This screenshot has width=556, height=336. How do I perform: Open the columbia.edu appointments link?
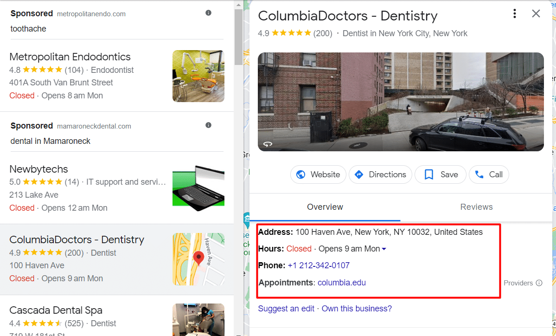341,283
